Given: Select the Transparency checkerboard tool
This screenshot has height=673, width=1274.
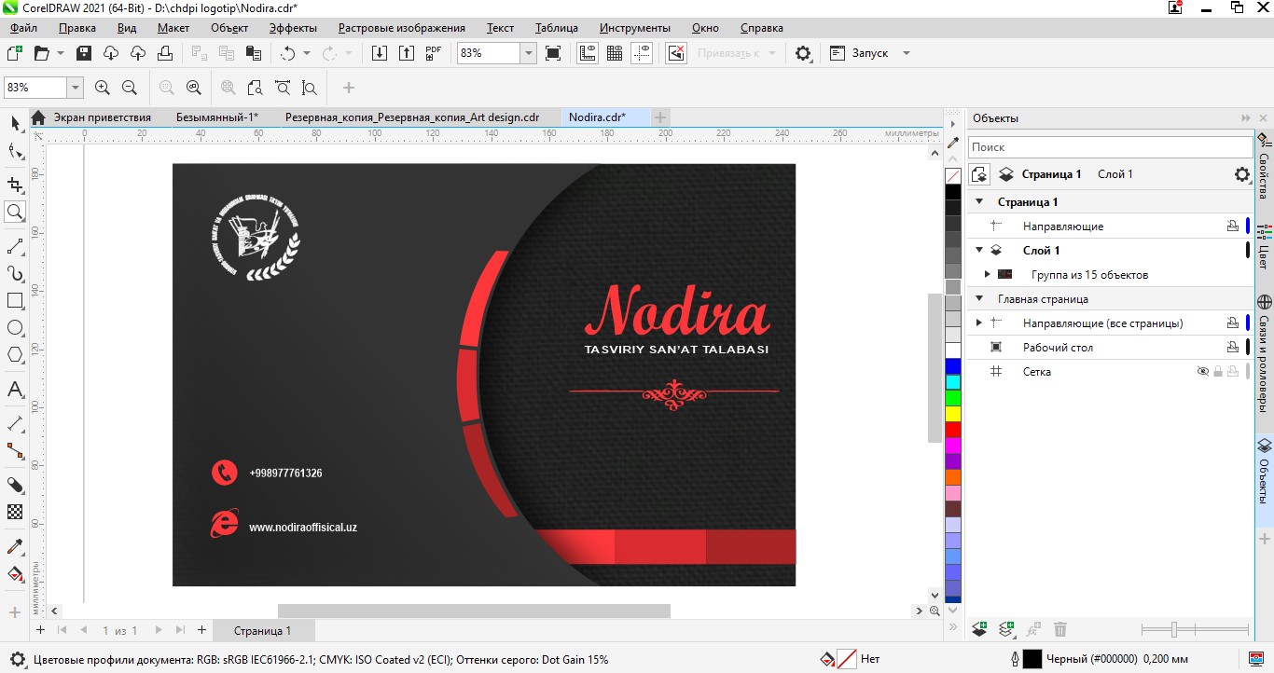Looking at the screenshot, I should [15, 512].
